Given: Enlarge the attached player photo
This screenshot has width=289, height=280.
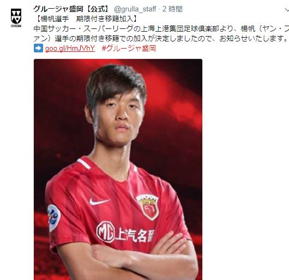Looking at the screenshot, I should (118, 169).
